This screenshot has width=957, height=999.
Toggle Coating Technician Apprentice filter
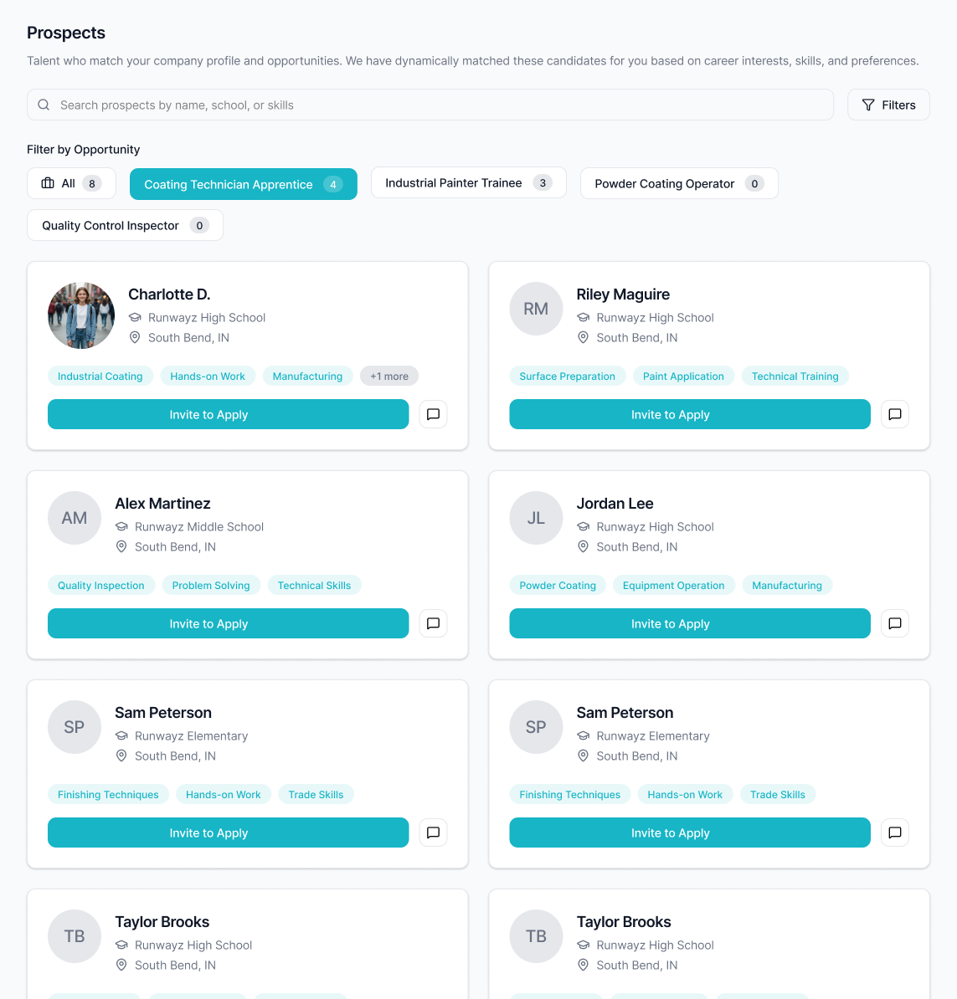click(x=243, y=184)
